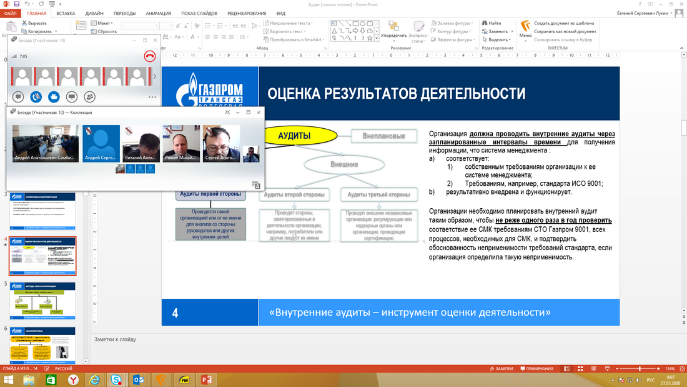The image size is (687, 387).
Task: Align text to the left
Action: [208, 38]
